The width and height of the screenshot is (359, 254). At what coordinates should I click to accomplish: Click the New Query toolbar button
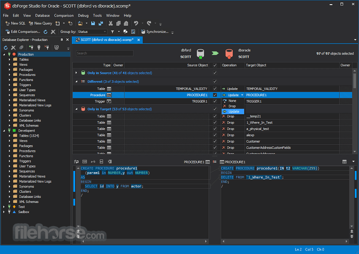coord(41,23)
